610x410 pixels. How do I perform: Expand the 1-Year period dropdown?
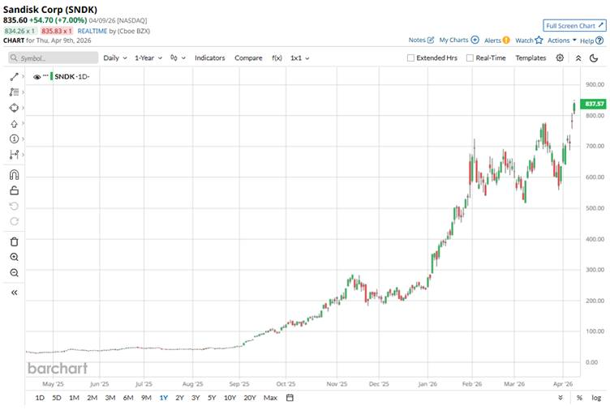148,58
